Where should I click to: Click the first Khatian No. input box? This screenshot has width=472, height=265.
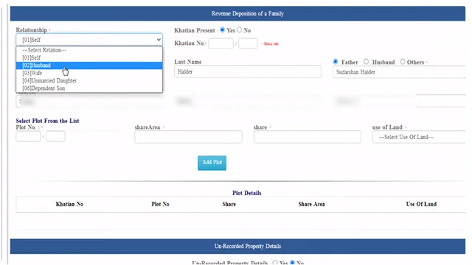click(x=221, y=43)
